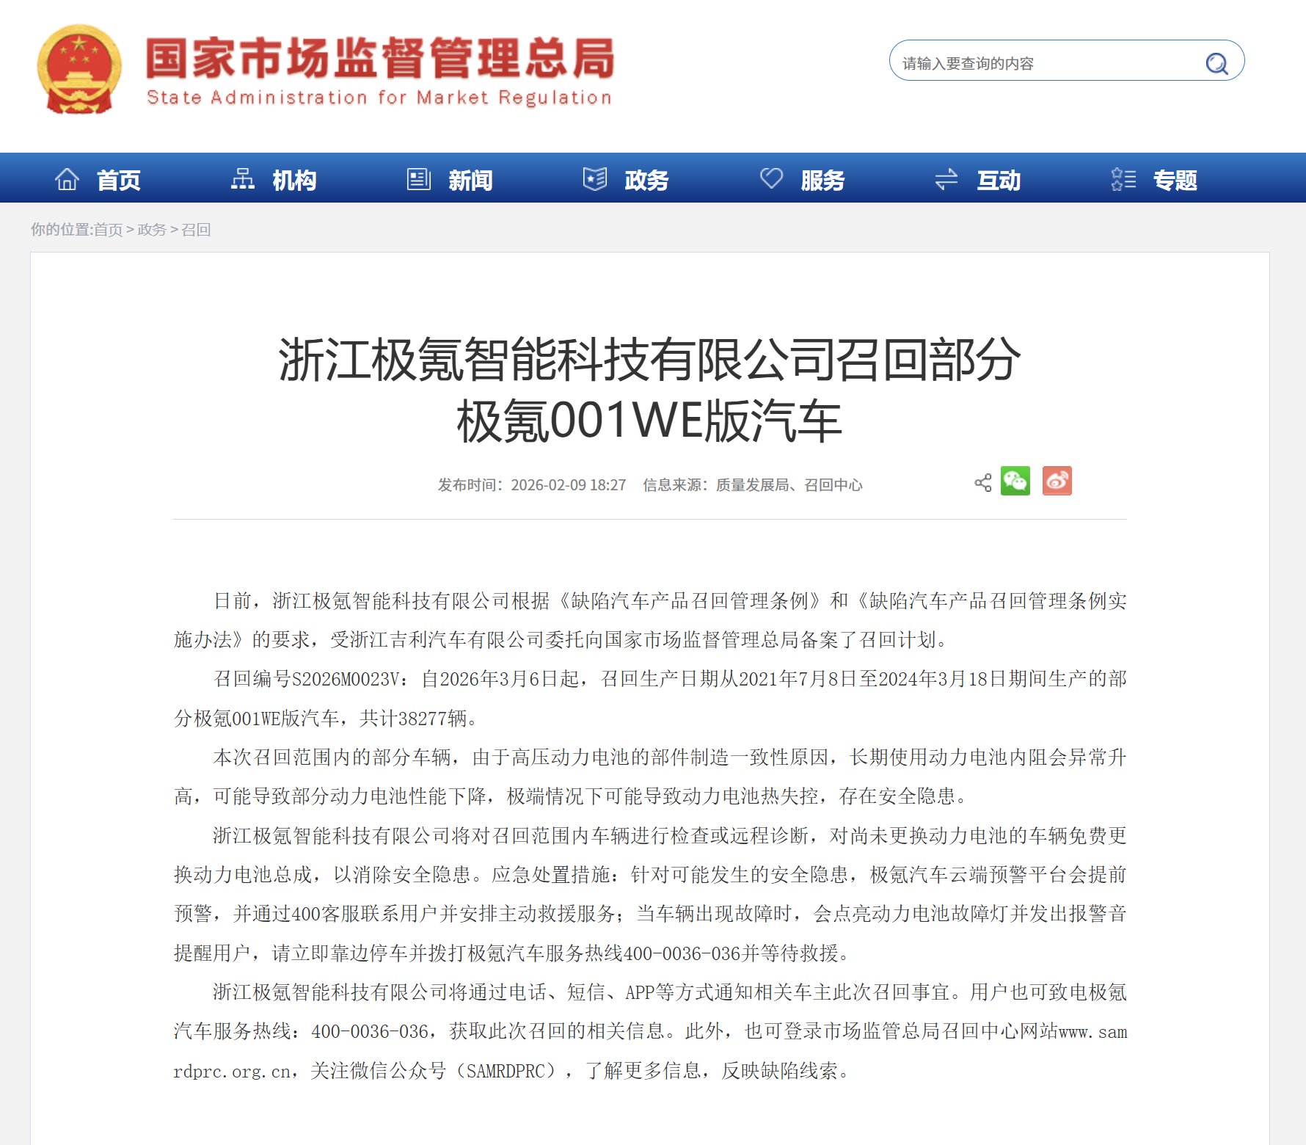Open the 机构 navigation menu

click(x=294, y=180)
